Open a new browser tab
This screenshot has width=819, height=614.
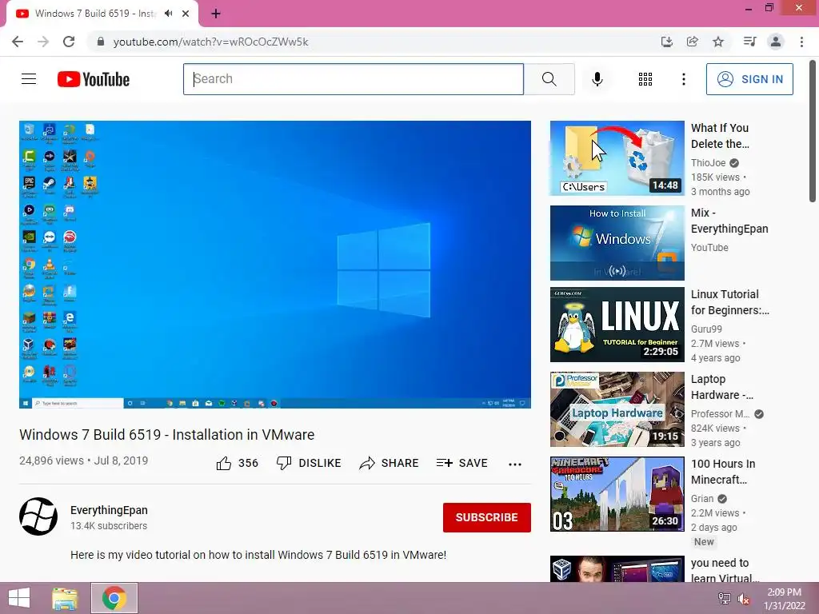click(x=216, y=14)
